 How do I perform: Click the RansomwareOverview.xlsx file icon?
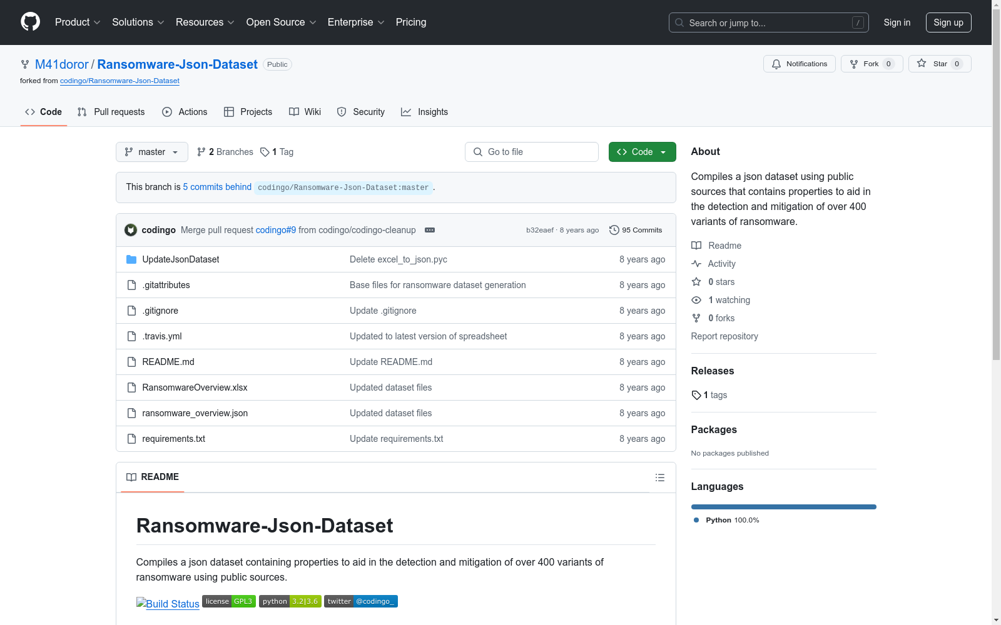click(x=131, y=387)
